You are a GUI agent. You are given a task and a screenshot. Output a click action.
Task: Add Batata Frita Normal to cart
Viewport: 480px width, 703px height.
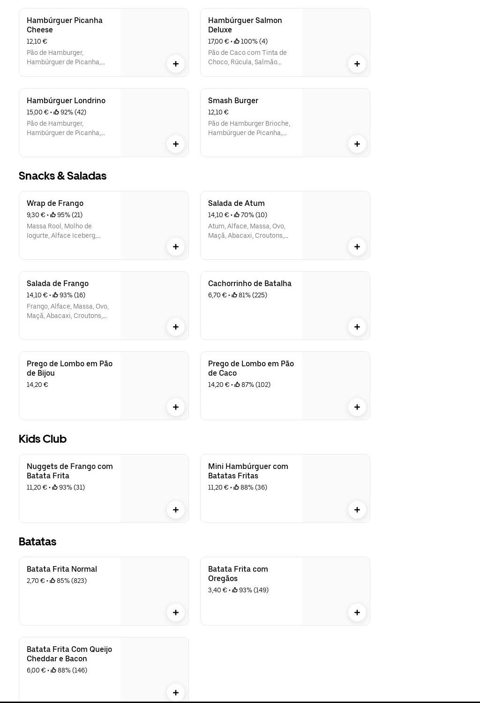pyautogui.click(x=176, y=612)
